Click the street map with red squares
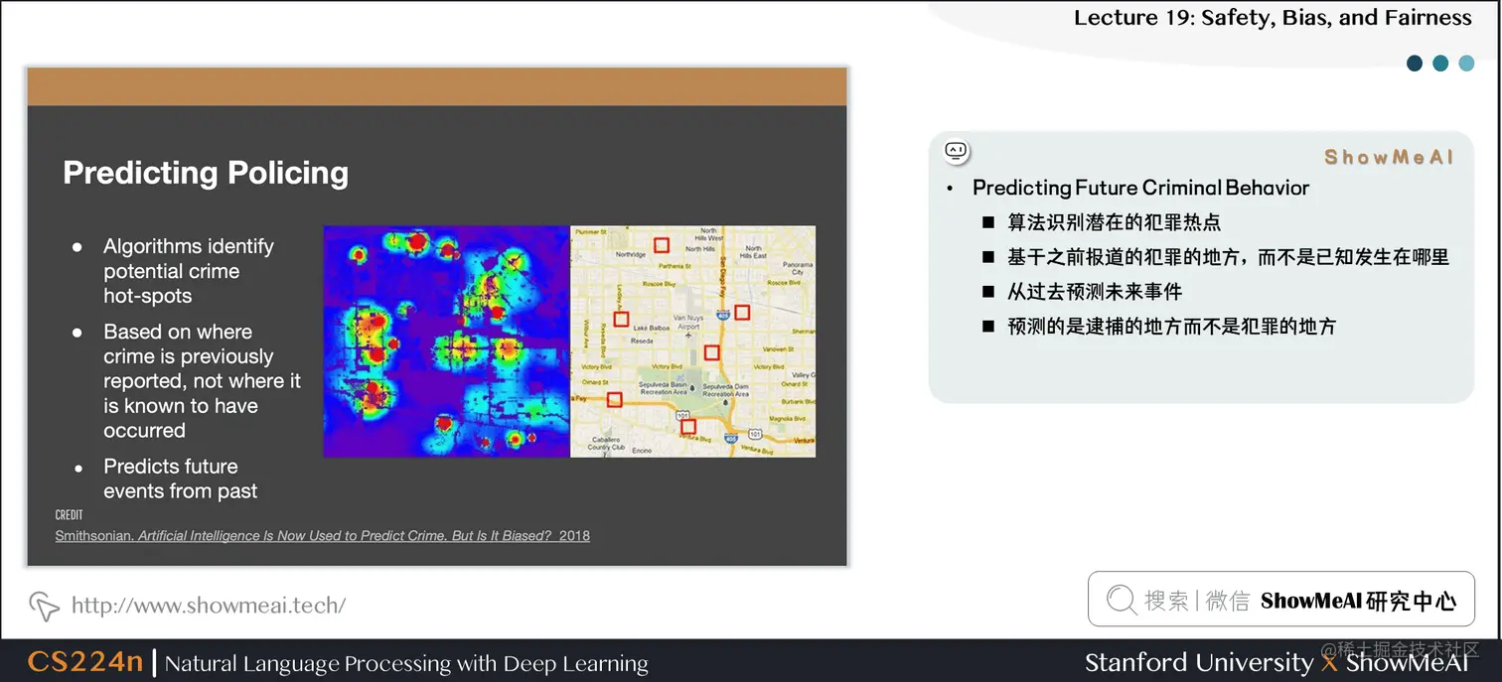 coord(692,341)
